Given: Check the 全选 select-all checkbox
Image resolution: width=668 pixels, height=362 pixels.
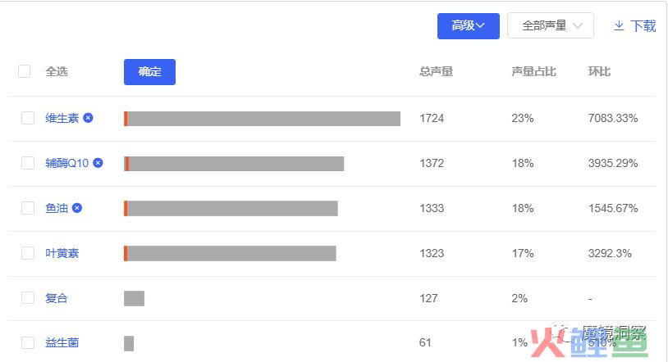Looking at the screenshot, I should tap(25, 71).
